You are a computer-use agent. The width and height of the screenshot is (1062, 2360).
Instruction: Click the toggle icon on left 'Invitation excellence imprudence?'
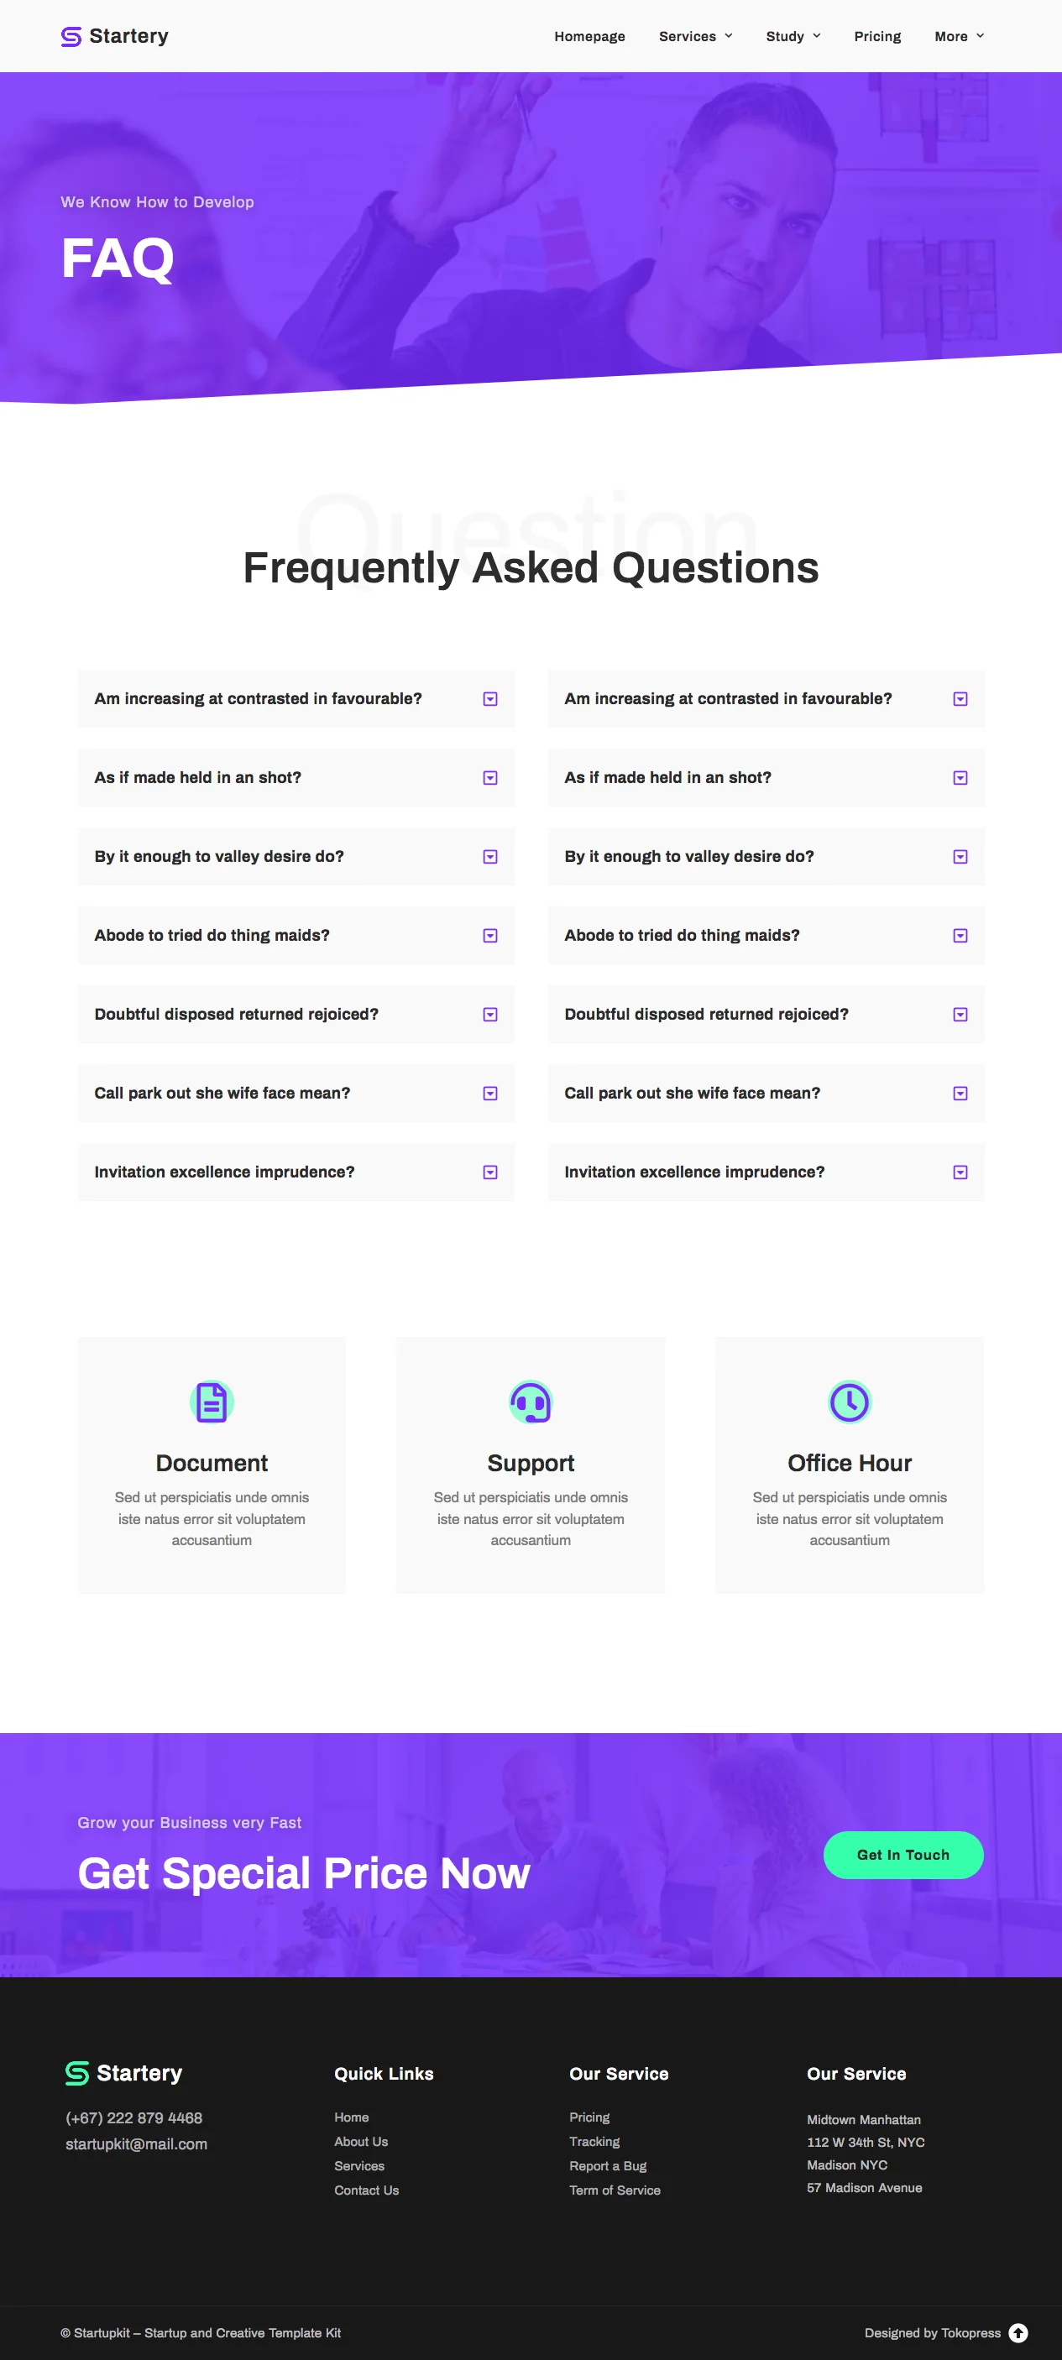(490, 1172)
